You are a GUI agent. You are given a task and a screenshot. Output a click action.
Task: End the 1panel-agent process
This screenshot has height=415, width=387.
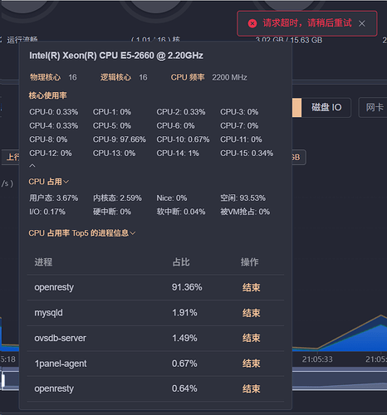[251, 364]
